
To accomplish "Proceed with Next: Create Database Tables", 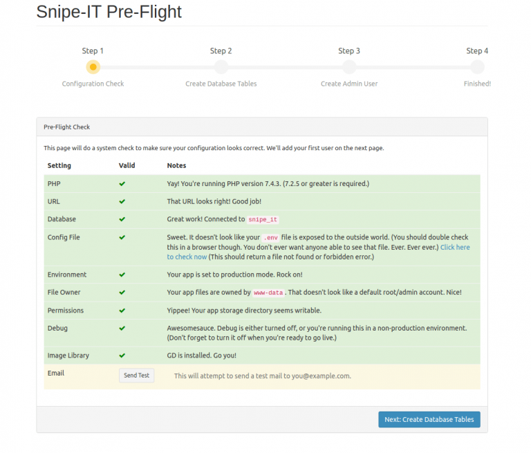I will pyautogui.click(x=429, y=420).
